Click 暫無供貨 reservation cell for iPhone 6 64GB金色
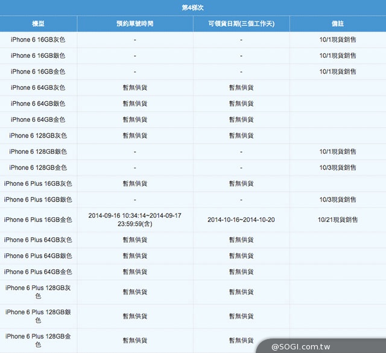This screenshot has height=353, width=386. tap(135, 119)
